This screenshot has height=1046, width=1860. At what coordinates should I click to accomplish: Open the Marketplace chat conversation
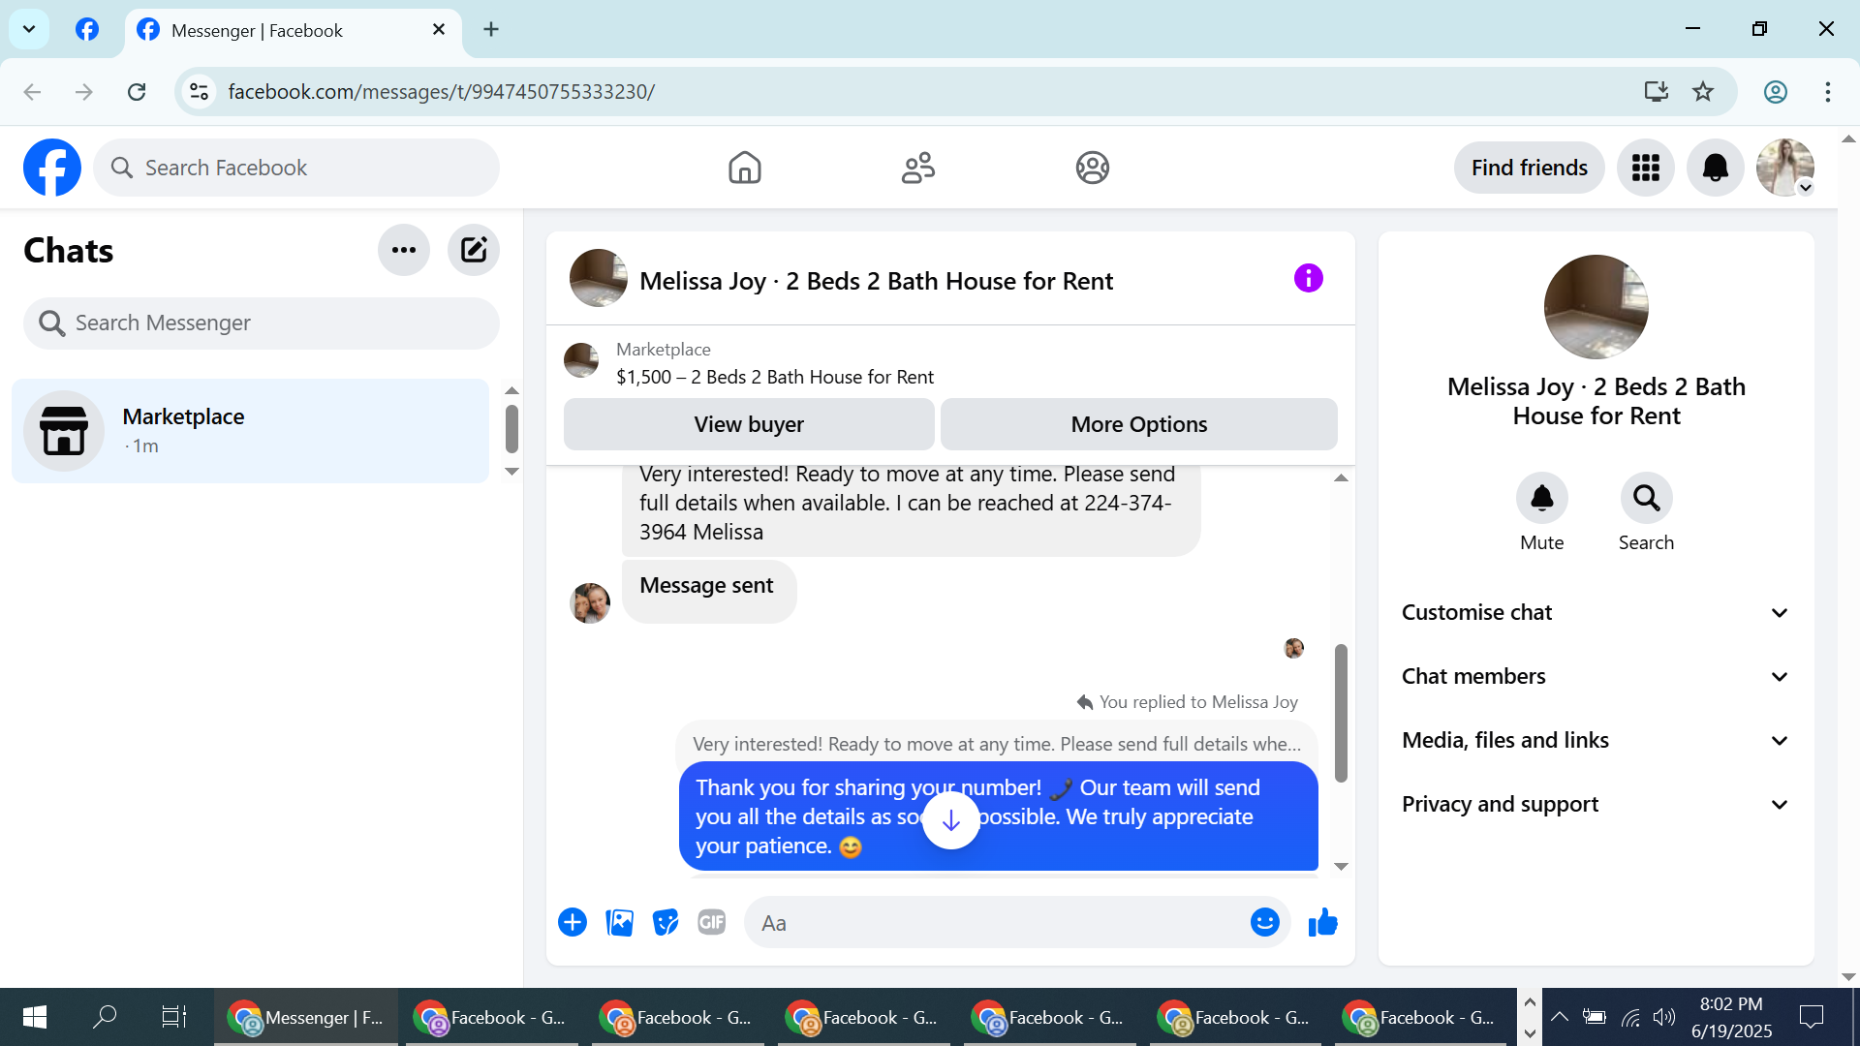[x=251, y=431]
